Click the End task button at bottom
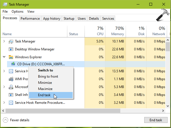 click(156, 120)
